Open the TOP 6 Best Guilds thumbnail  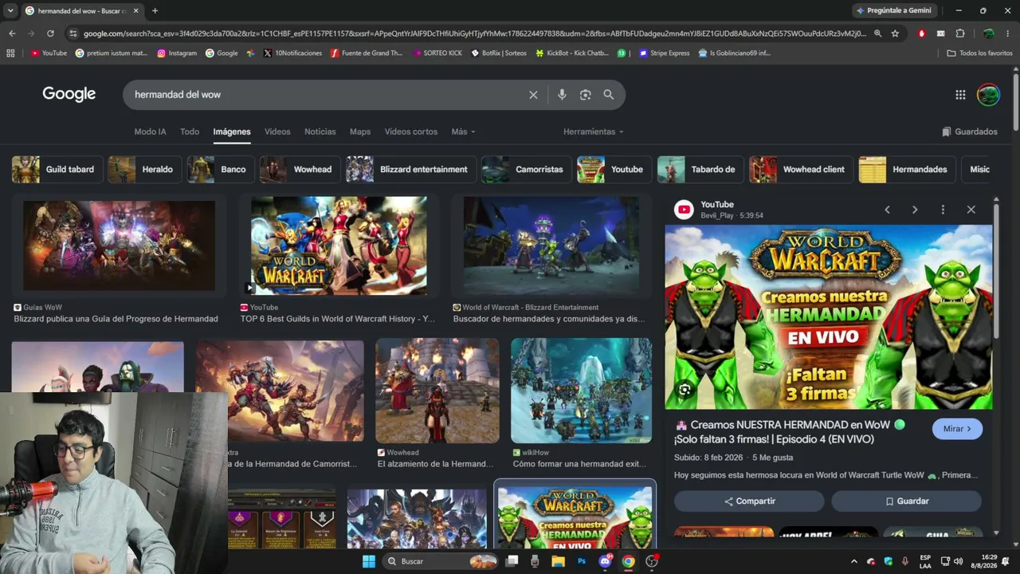[x=339, y=246]
